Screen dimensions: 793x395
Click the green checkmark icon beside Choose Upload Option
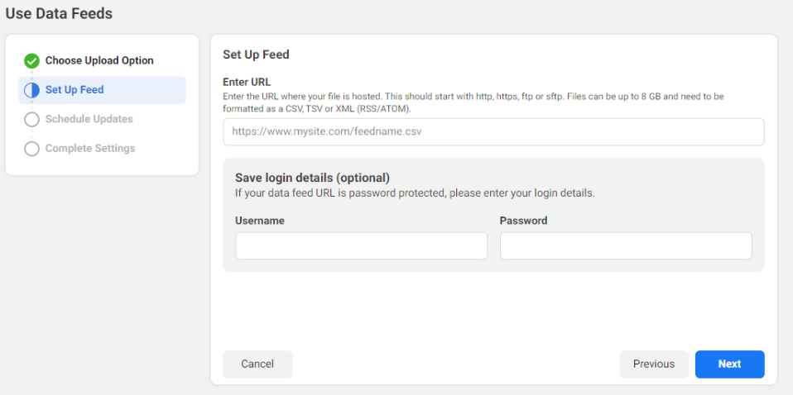click(x=32, y=61)
